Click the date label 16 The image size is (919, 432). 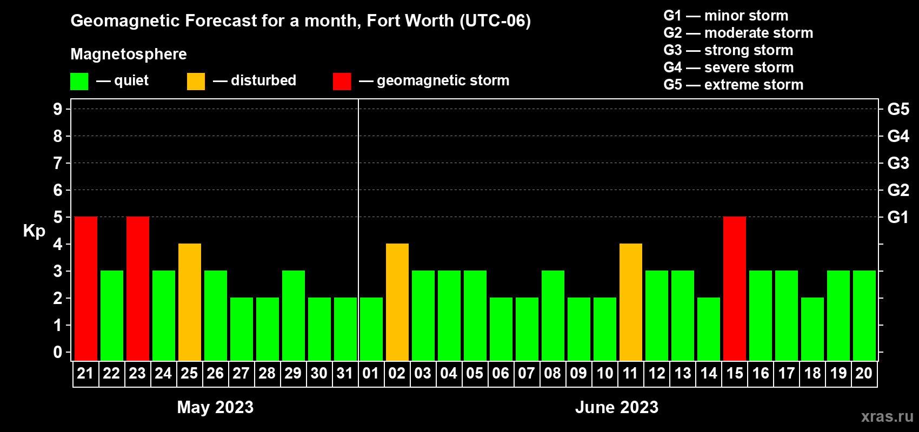[761, 373]
